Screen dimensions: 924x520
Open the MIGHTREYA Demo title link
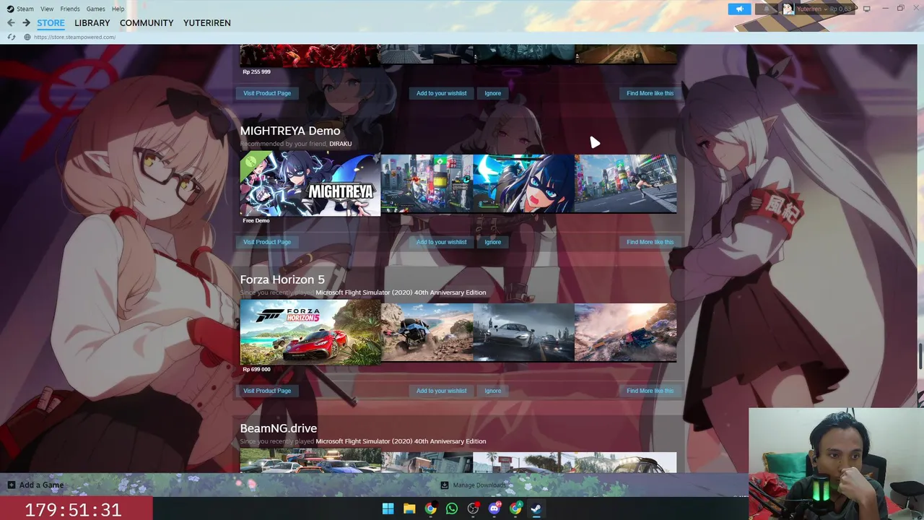pyautogui.click(x=290, y=131)
